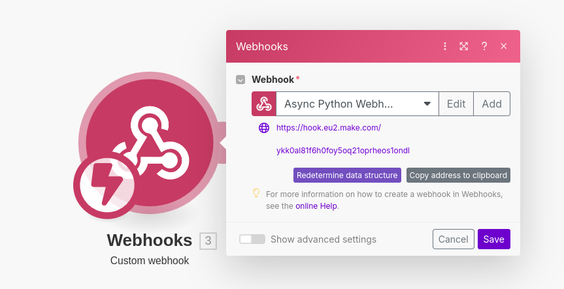Click the Custom webhook subtitle
The width and height of the screenshot is (564, 289).
point(150,261)
